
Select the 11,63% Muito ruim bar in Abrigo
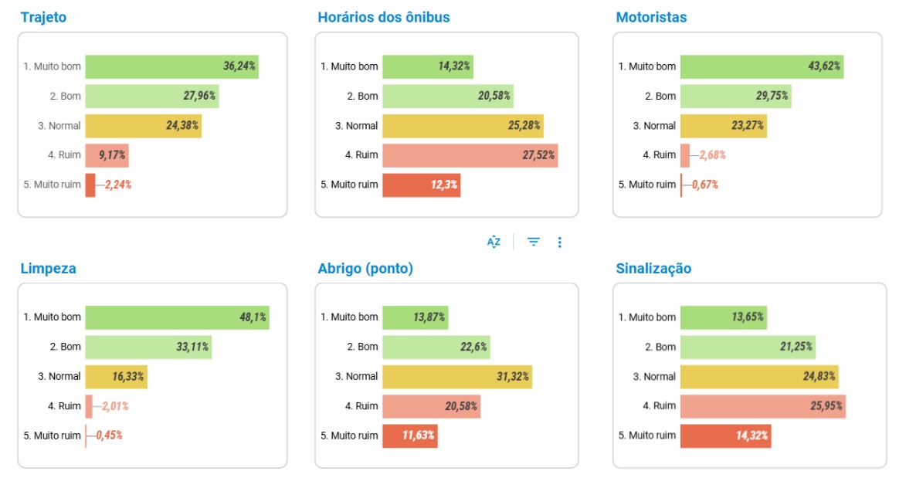click(x=410, y=436)
